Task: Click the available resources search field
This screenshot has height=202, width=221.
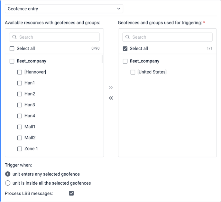Action: (58, 37)
